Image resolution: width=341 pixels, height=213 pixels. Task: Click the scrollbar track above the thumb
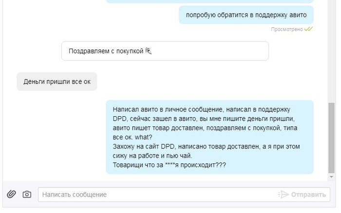(332, 49)
